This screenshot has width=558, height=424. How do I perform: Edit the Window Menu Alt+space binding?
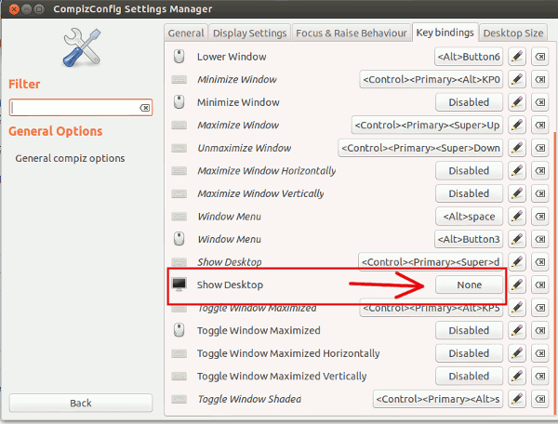point(517,217)
